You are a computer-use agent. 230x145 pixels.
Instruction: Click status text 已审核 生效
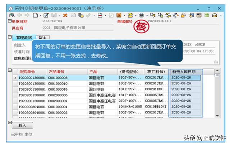click(x=22, y=134)
